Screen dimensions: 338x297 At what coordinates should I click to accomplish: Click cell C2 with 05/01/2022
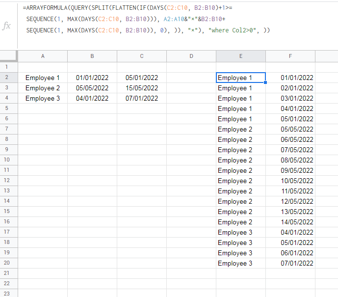(x=142, y=78)
